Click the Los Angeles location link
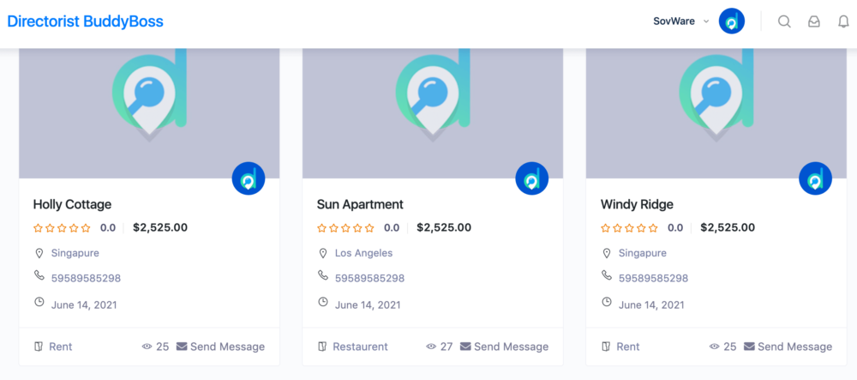The height and width of the screenshot is (380, 857). (x=363, y=253)
